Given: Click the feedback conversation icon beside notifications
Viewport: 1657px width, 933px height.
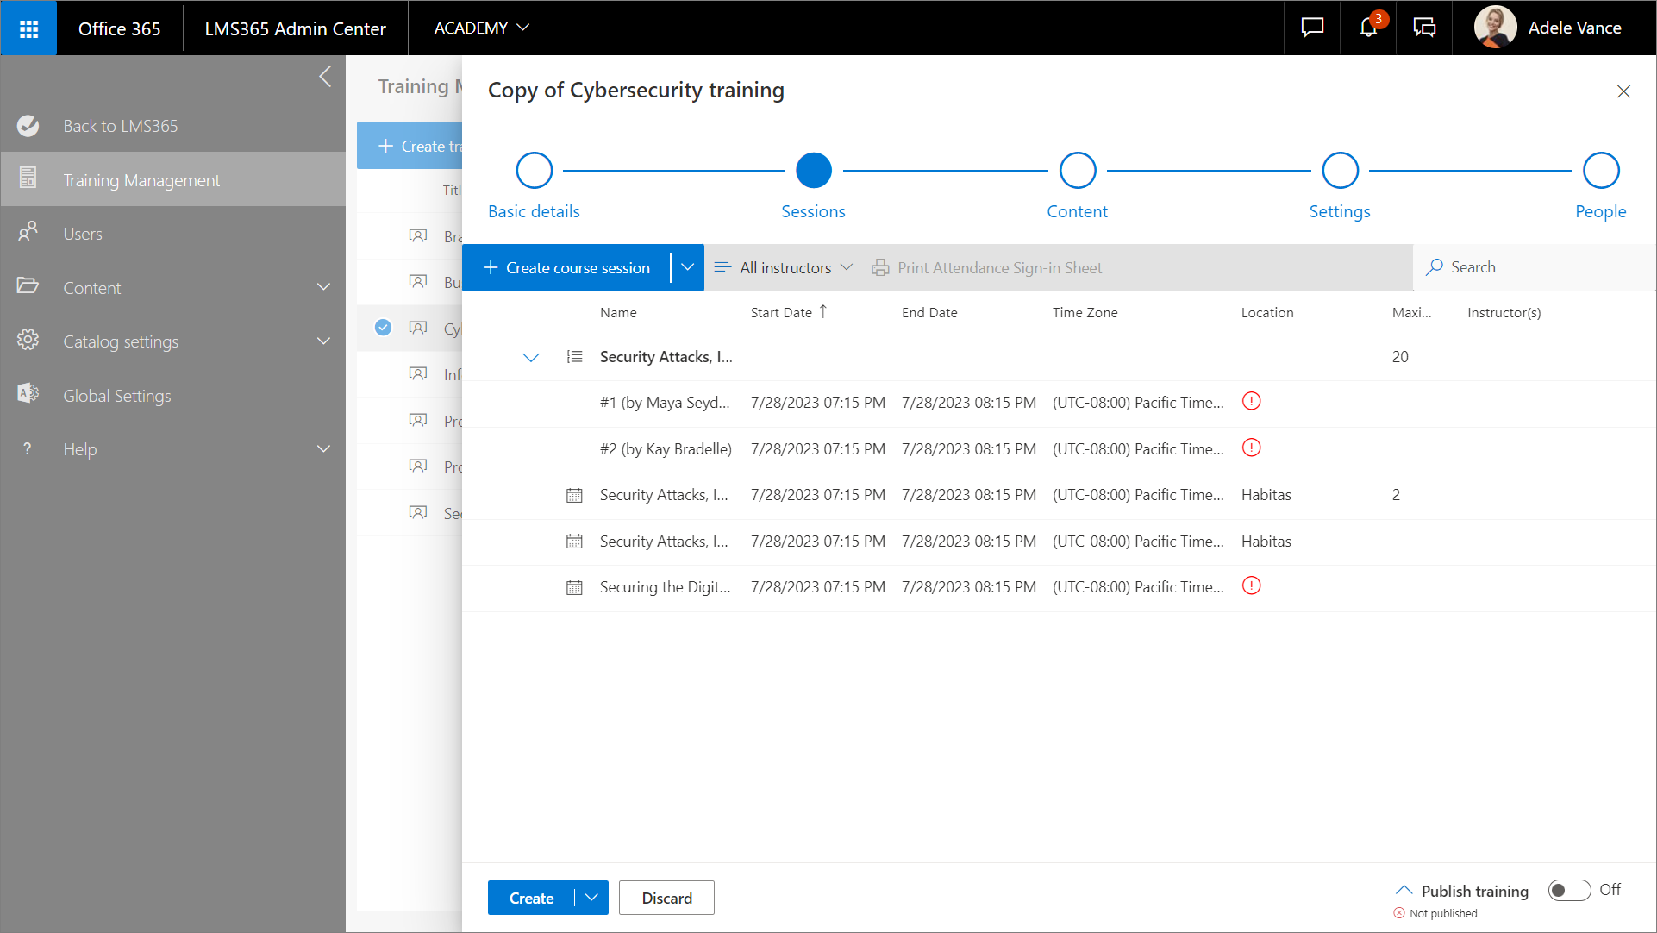Looking at the screenshot, I should pyautogui.click(x=1424, y=28).
